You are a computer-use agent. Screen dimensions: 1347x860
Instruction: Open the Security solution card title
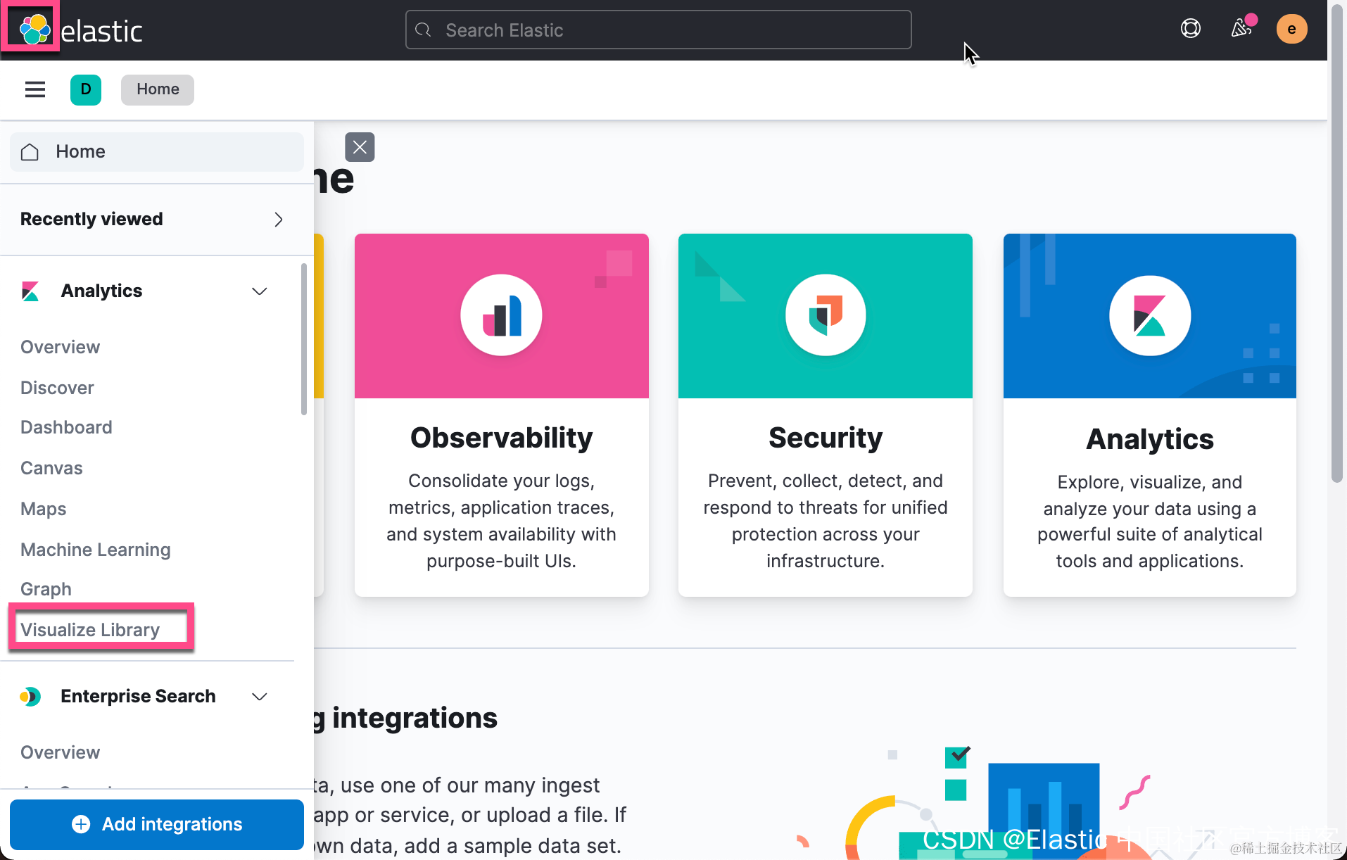pos(826,438)
